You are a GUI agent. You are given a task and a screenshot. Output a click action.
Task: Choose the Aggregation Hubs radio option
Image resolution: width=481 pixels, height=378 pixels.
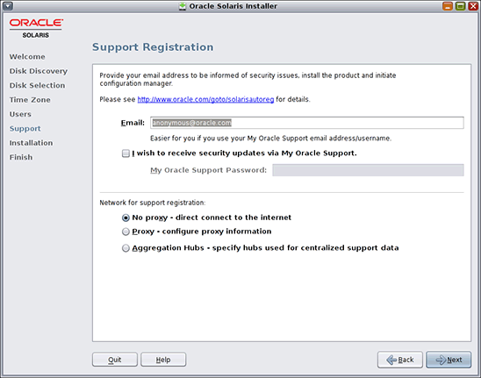[126, 248]
